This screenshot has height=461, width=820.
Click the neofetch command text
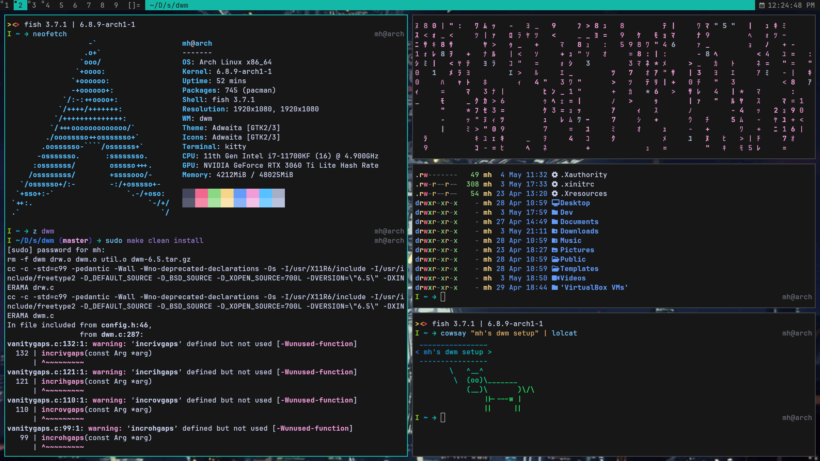pyautogui.click(x=50, y=34)
